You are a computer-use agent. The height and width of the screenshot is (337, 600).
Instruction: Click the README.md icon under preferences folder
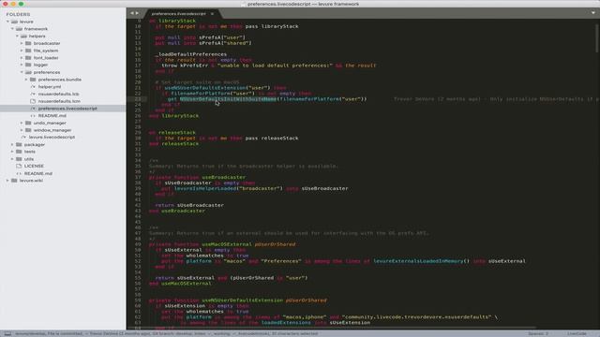[33, 116]
